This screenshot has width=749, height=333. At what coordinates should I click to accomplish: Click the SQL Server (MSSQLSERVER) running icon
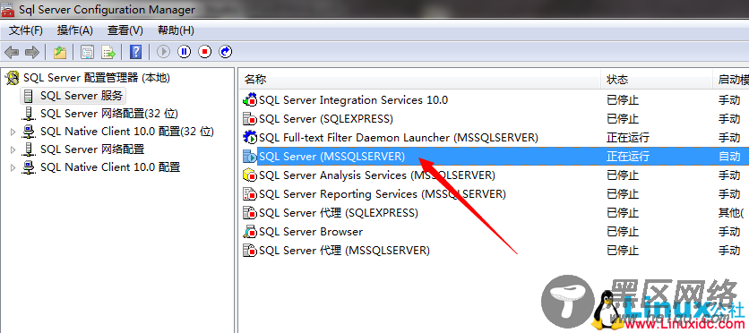tap(250, 156)
